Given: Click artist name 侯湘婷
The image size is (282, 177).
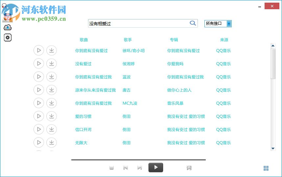Looking at the screenshot, I should coord(129,64).
